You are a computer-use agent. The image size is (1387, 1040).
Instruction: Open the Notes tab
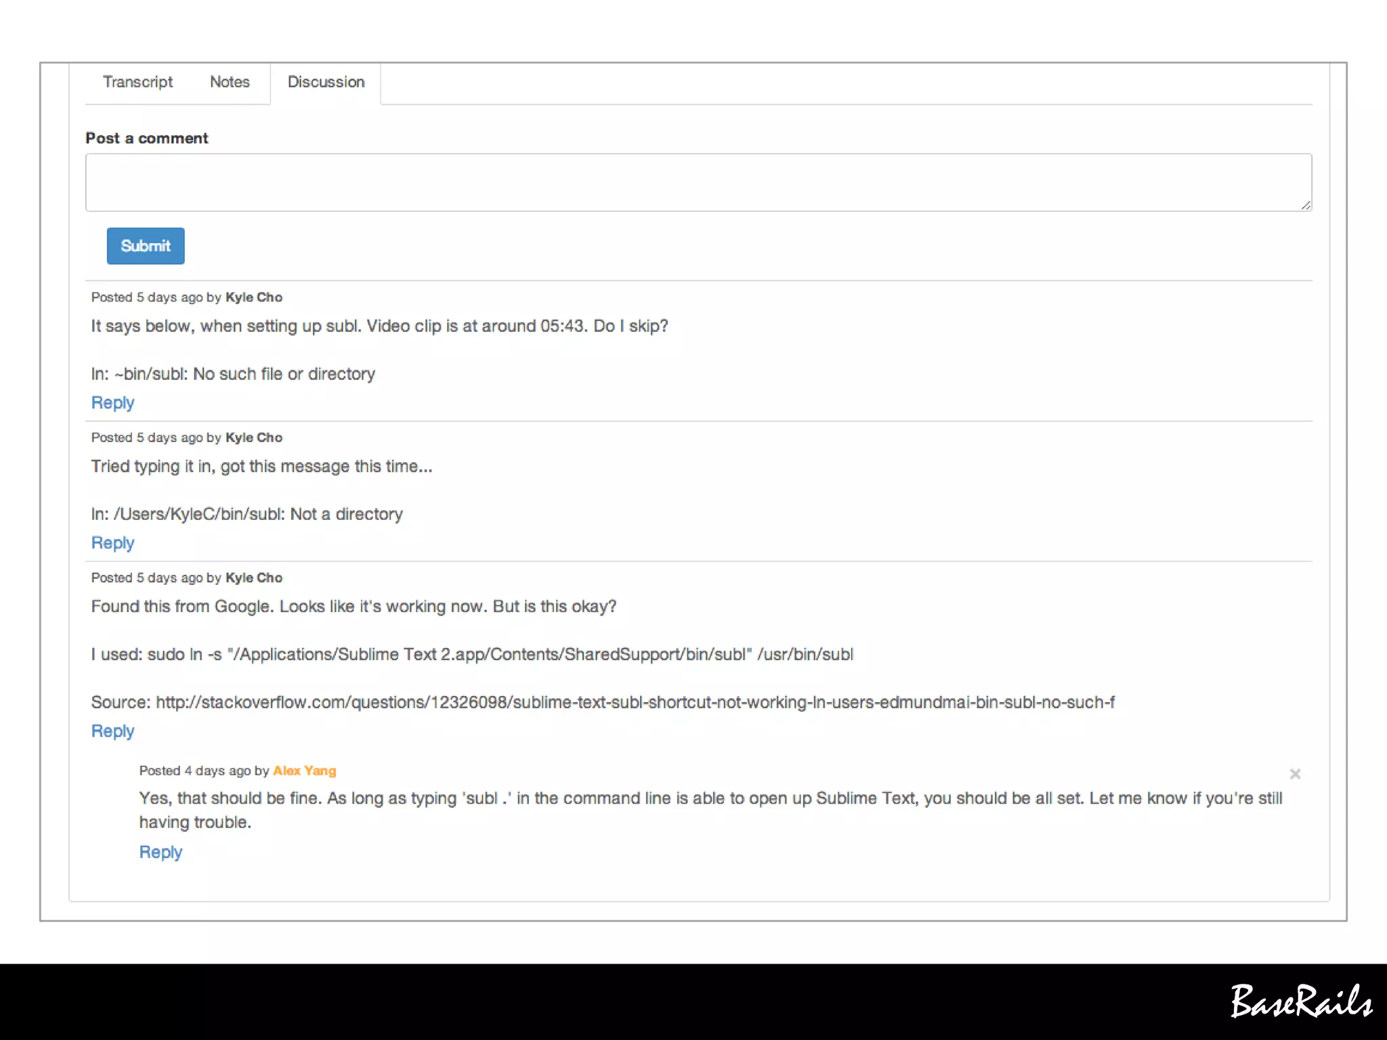(230, 82)
